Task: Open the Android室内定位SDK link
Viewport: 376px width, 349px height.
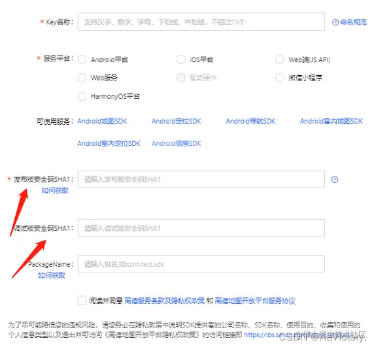Action: 109,144
